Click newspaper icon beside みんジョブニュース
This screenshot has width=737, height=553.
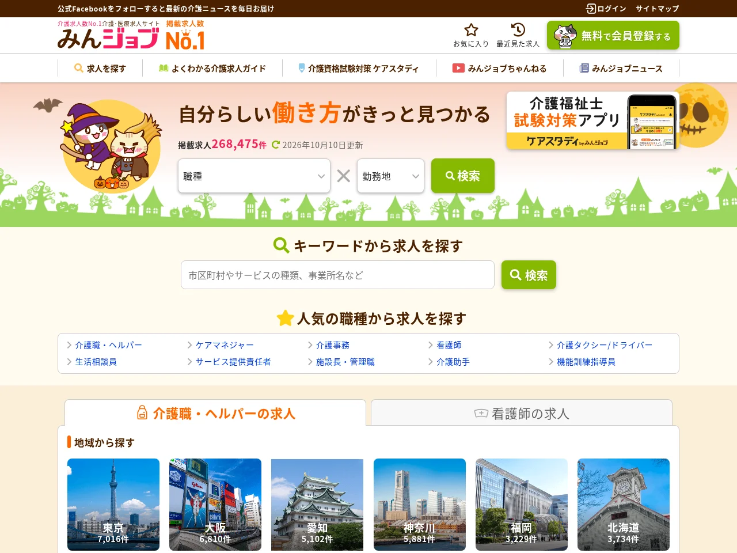coord(584,68)
